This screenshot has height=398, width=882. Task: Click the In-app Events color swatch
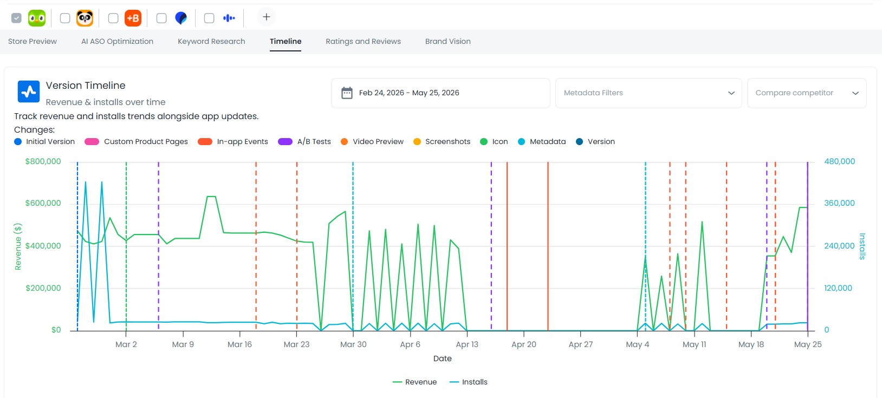[x=205, y=141]
